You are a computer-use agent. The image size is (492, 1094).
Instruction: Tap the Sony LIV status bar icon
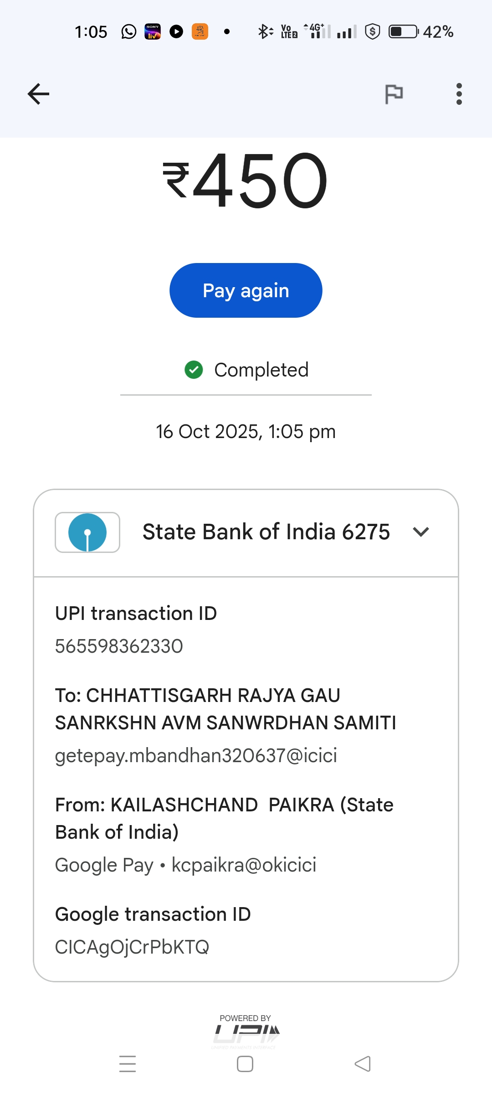tap(153, 31)
